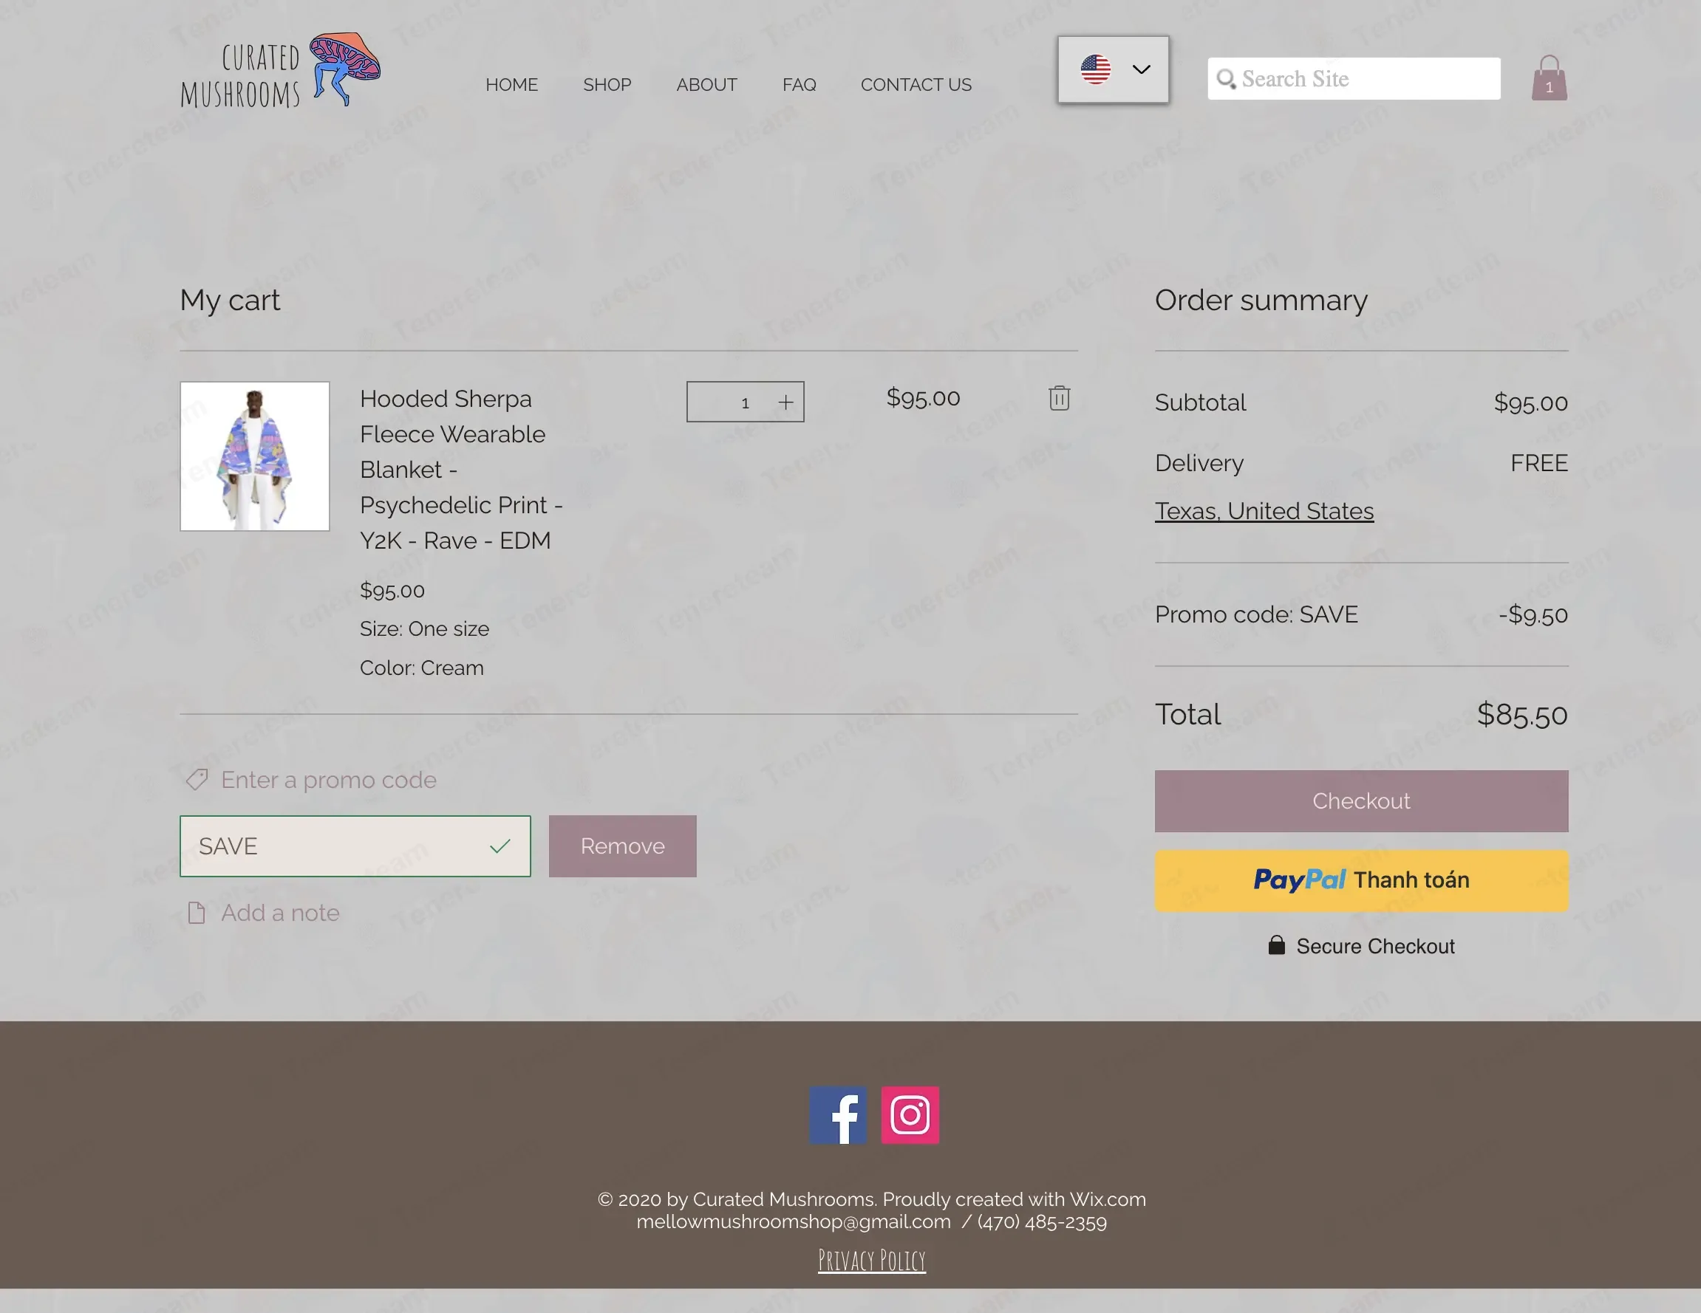The height and width of the screenshot is (1313, 1701).
Task: Remove the applied promo code
Action: pyautogui.click(x=622, y=846)
